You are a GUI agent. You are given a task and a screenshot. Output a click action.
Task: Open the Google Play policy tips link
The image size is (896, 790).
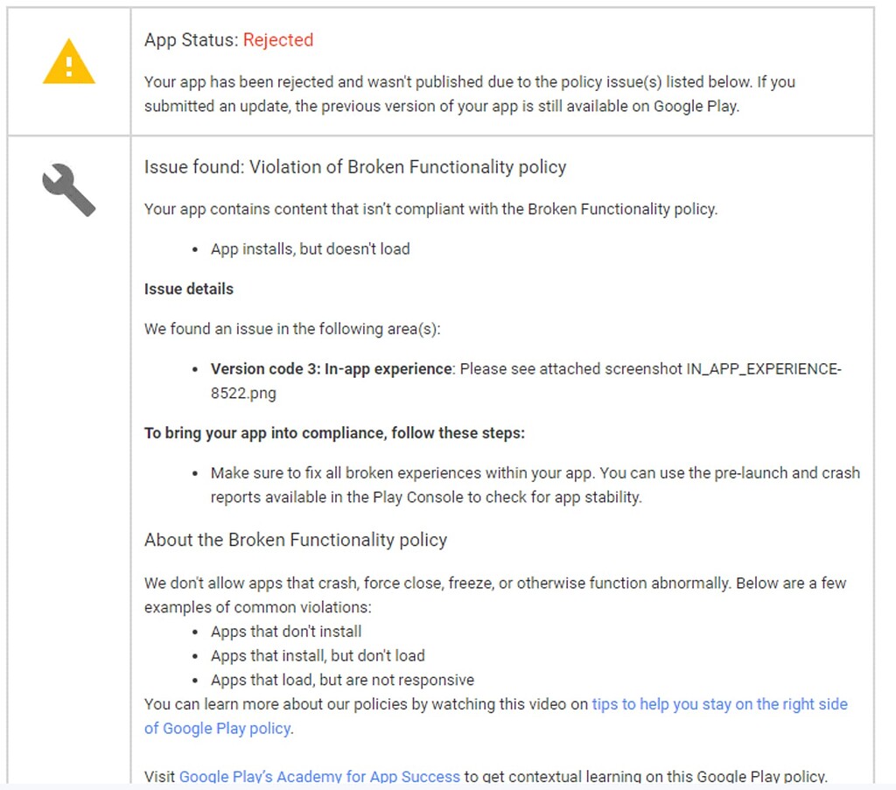click(x=719, y=704)
